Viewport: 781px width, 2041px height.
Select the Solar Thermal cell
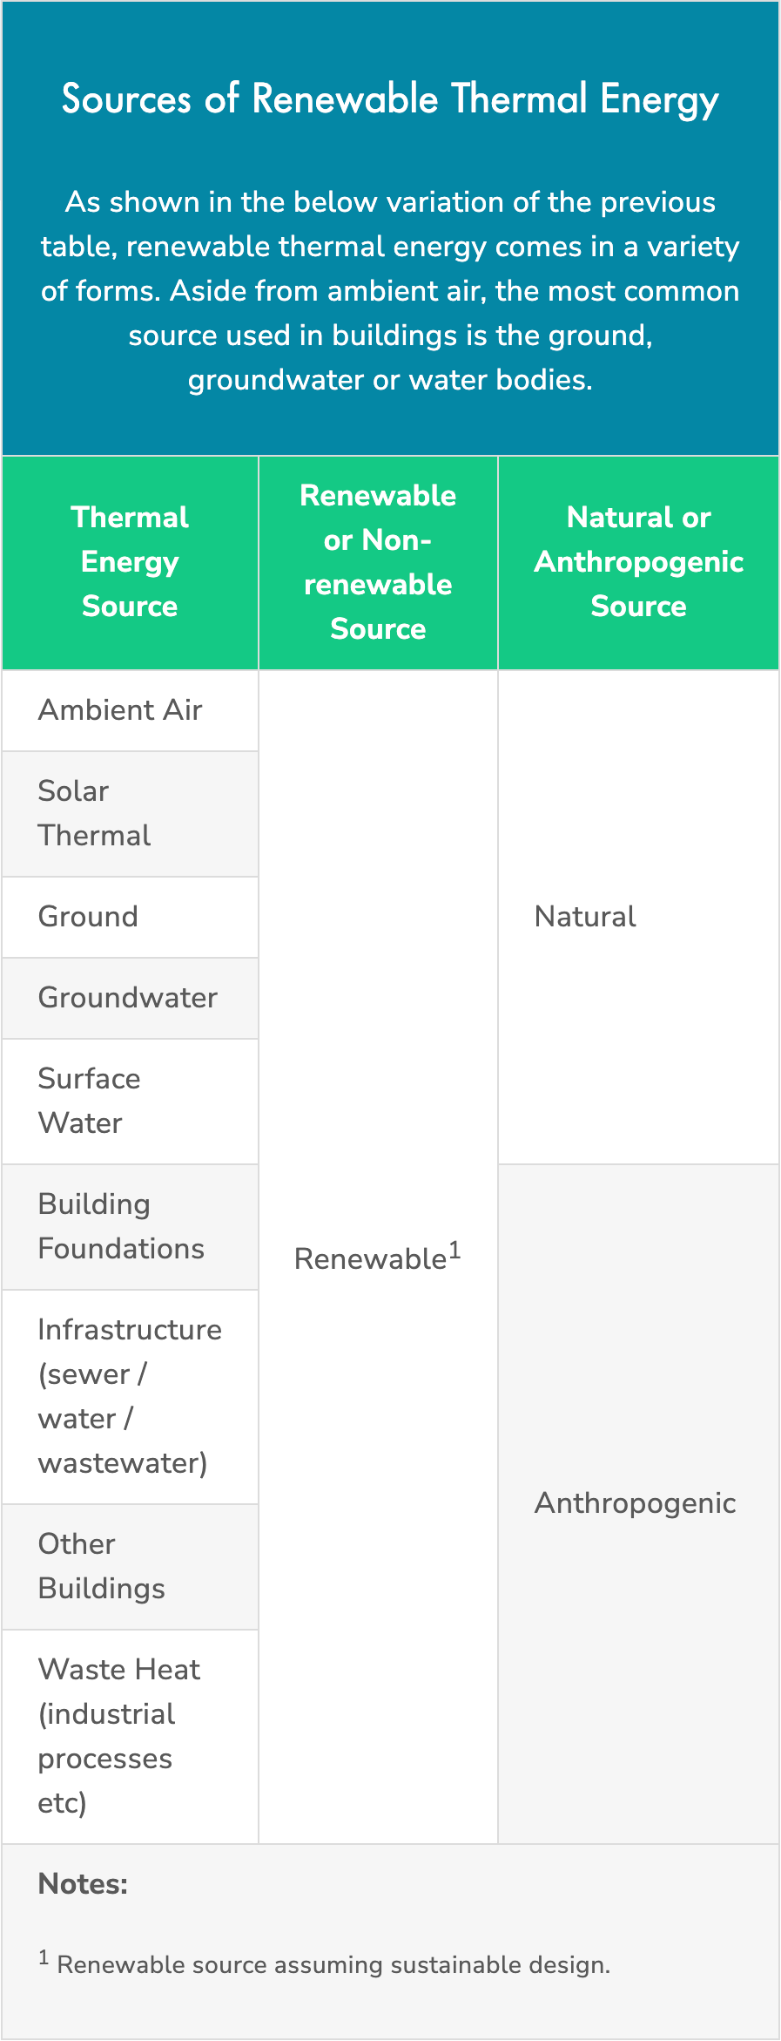tap(130, 813)
